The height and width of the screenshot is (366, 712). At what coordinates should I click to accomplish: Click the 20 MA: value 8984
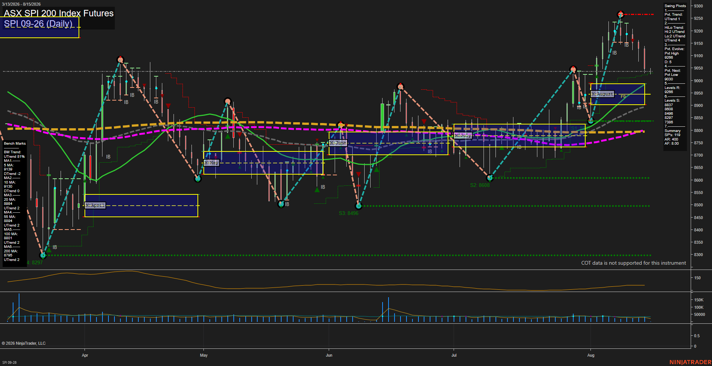click(x=8, y=204)
